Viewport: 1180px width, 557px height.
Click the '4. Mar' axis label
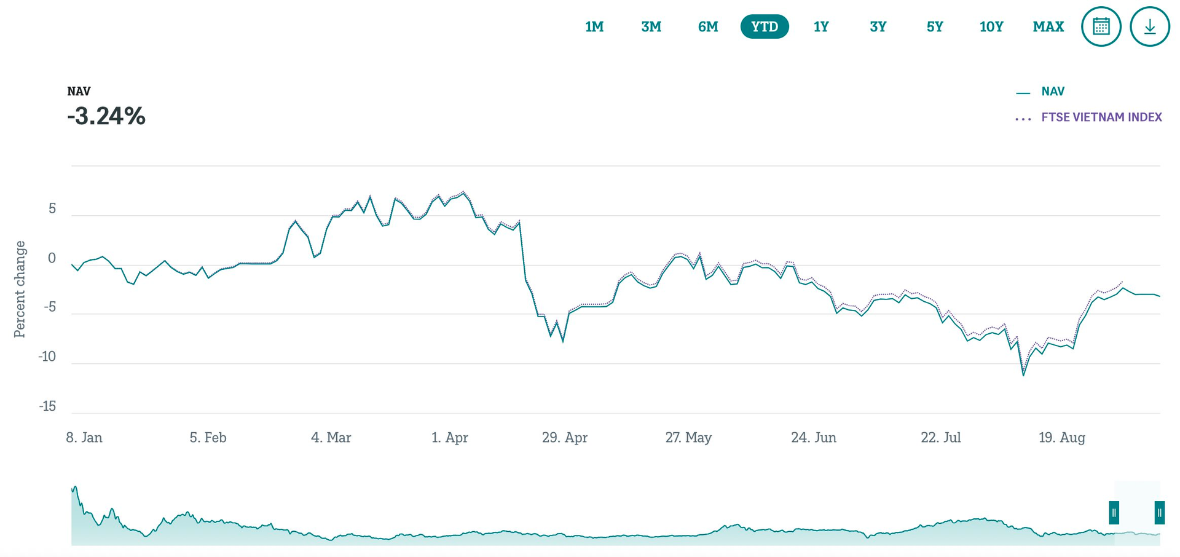click(331, 438)
